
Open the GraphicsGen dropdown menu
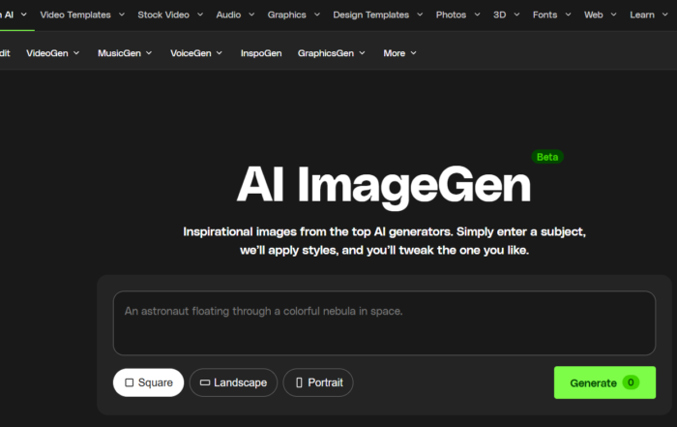[332, 53]
